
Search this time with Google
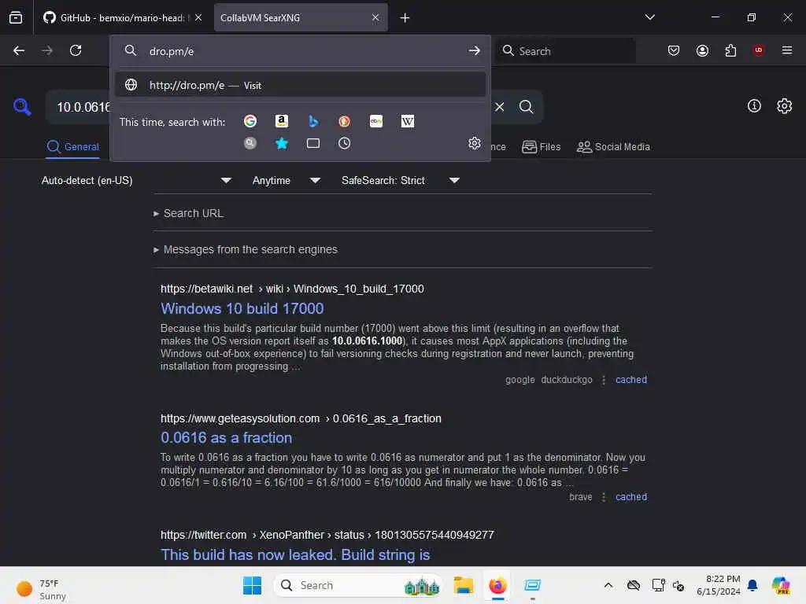[x=250, y=121]
